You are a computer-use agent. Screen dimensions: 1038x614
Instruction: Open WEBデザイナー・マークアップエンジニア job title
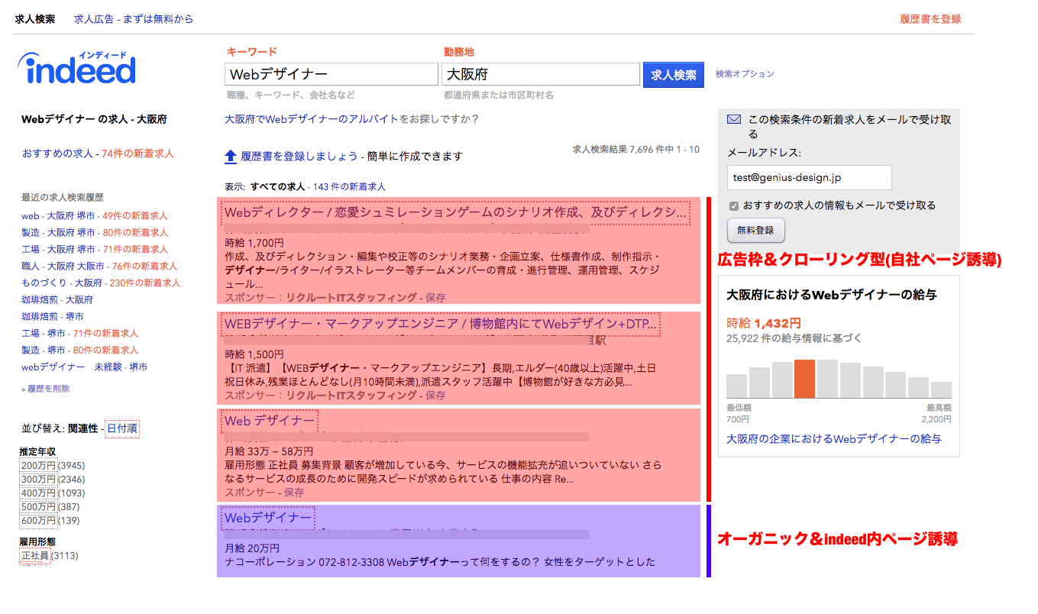(441, 325)
